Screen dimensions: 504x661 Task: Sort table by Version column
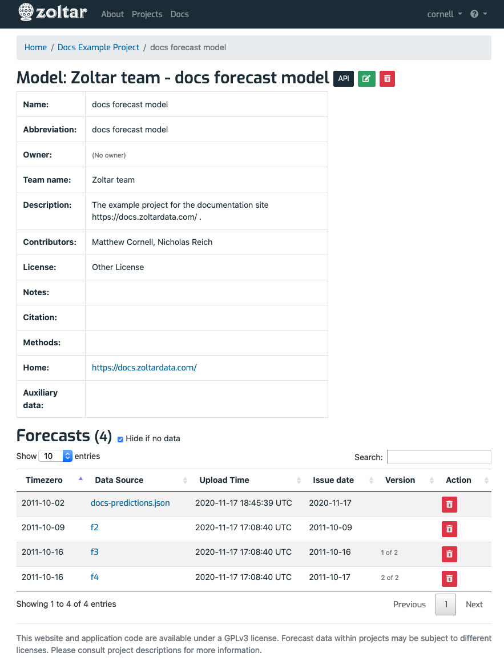(x=407, y=480)
